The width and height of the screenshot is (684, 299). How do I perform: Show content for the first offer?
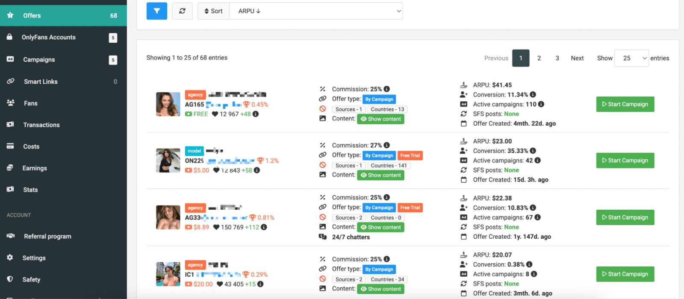pos(380,119)
